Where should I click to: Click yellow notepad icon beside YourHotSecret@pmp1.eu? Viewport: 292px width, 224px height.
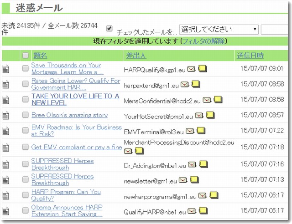click(x=210, y=115)
